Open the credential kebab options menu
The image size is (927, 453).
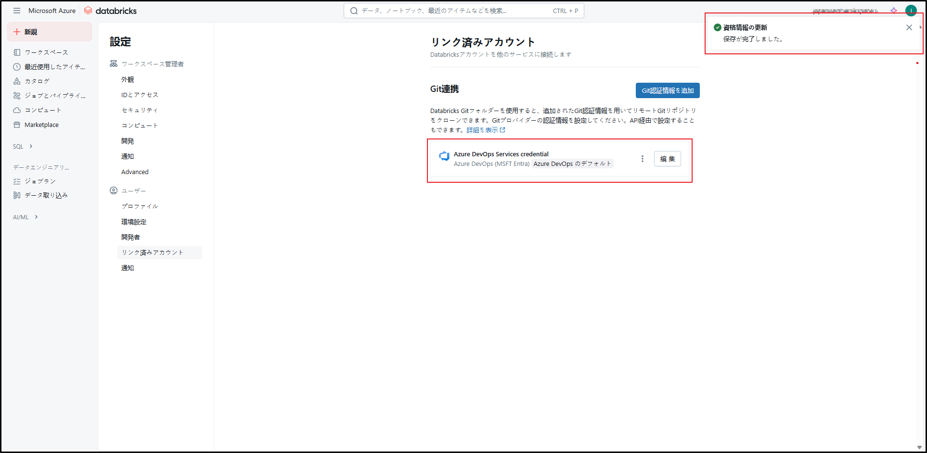[642, 159]
